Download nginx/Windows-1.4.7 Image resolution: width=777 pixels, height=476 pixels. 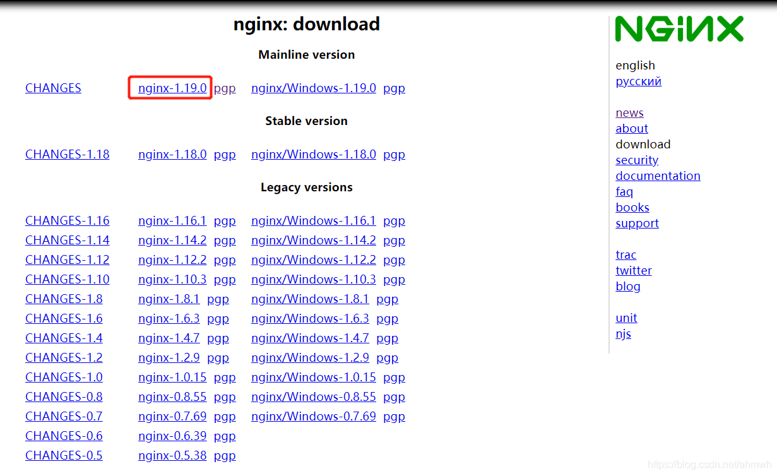pyautogui.click(x=310, y=338)
